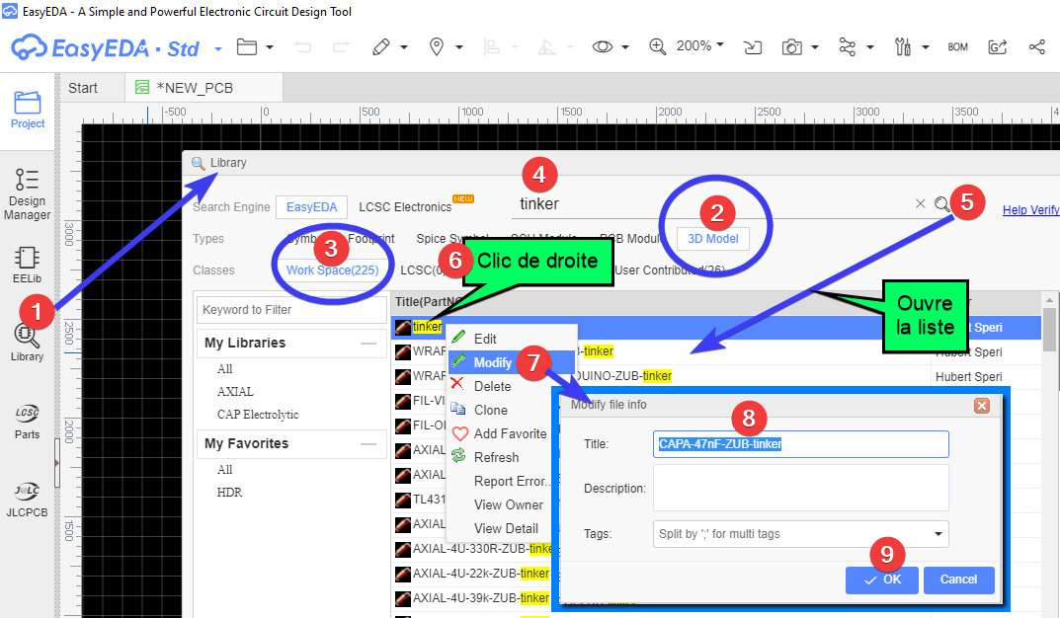
Task: Open the File folder menu icon
Action: (x=247, y=46)
